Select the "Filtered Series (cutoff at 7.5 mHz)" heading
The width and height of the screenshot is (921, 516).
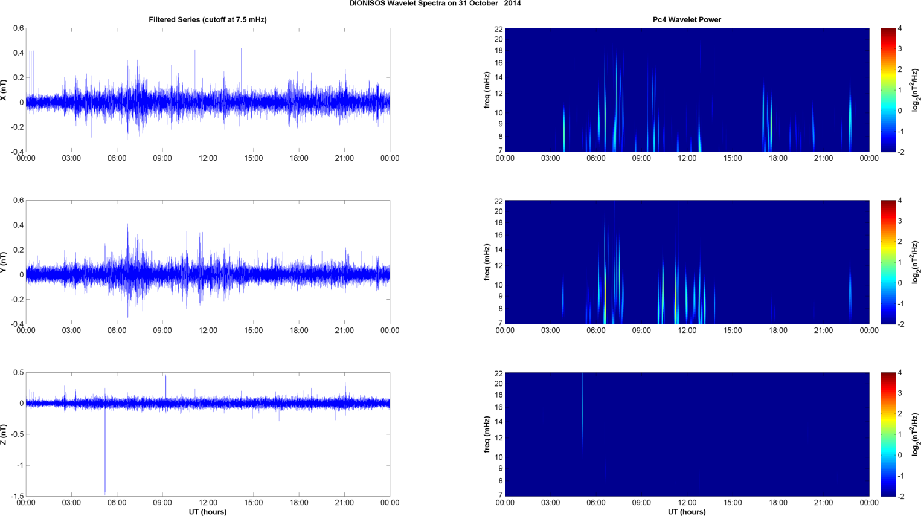208,19
